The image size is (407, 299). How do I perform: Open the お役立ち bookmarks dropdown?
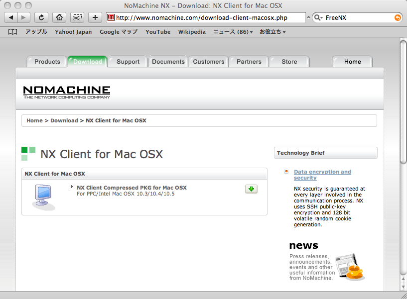pyautogui.click(x=272, y=32)
